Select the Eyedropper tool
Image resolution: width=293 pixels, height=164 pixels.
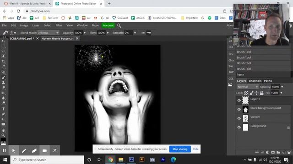(x=3, y=66)
